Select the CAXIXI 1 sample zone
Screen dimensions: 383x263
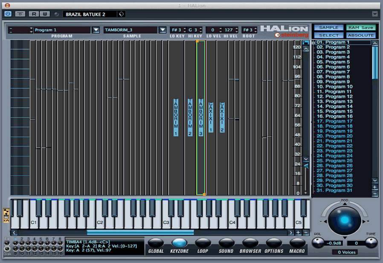coord(211,117)
